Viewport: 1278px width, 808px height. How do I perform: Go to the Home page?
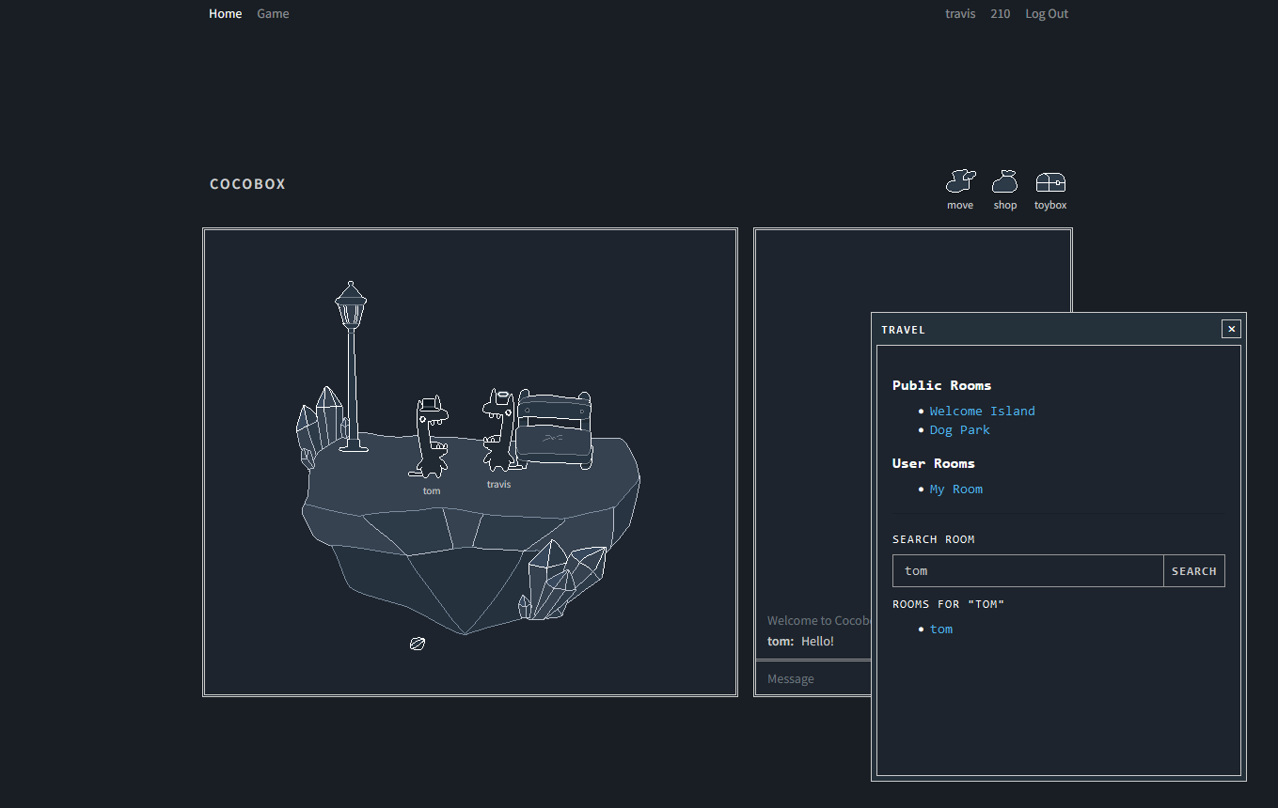(x=225, y=14)
